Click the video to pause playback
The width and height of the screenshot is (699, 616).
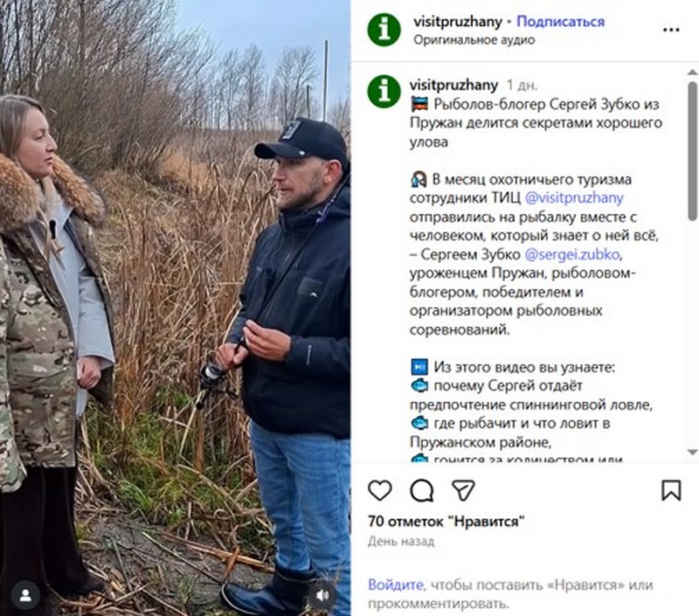pyautogui.click(x=176, y=308)
